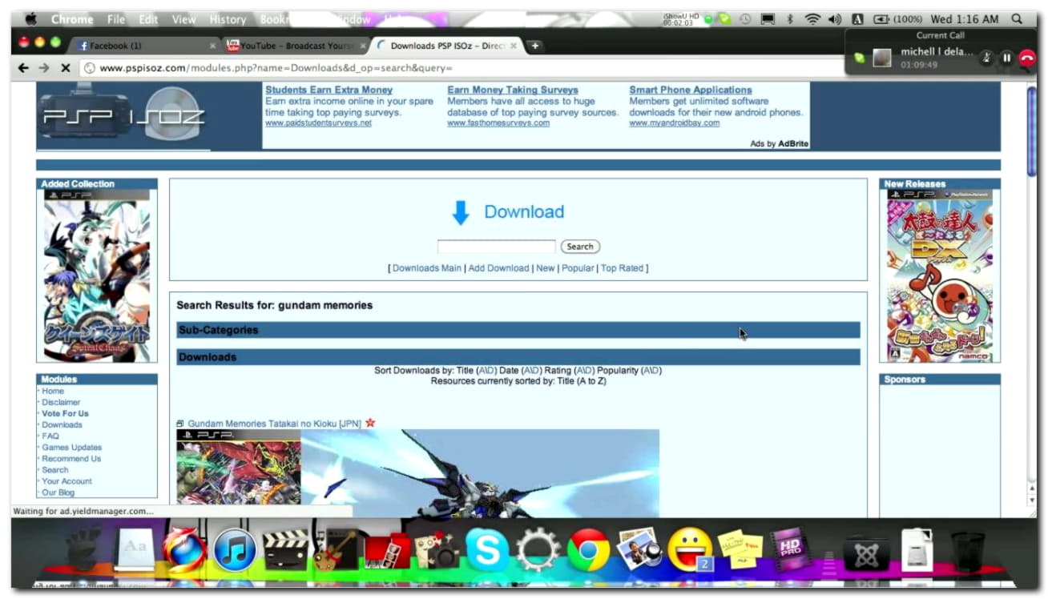Screen dimensions: 1048x599
Task: Open Skype from the Dock
Action: pyautogui.click(x=486, y=551)
